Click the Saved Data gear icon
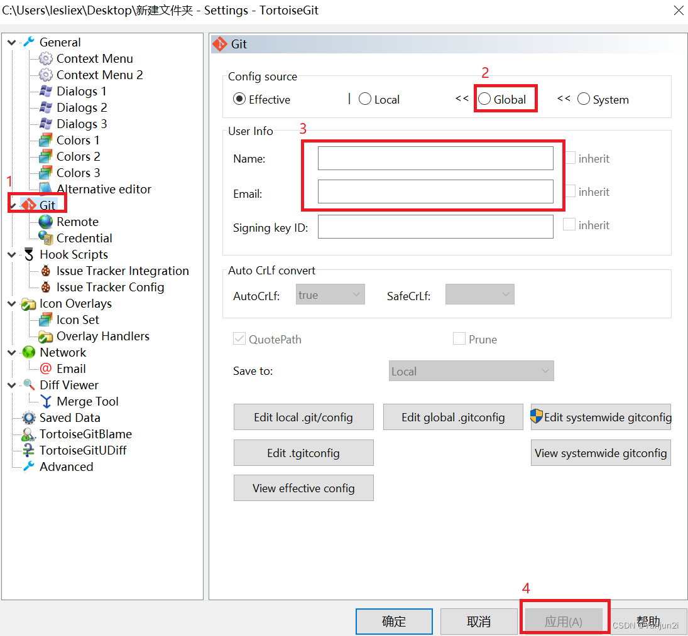688x636 pixels. (29, 418)
